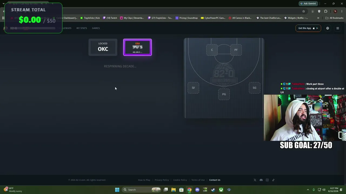
Task: Open the Ask Gemini button
Action: [308, 4]
